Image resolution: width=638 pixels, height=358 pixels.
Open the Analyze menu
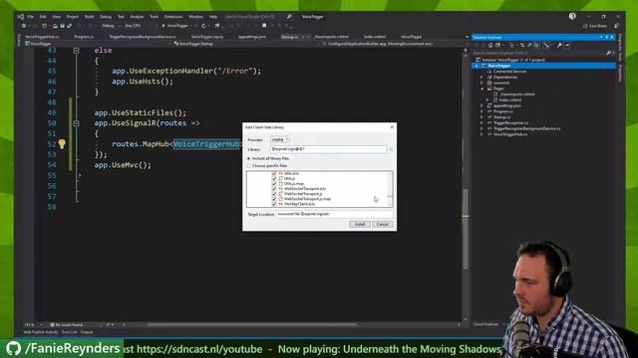point(137,17)
